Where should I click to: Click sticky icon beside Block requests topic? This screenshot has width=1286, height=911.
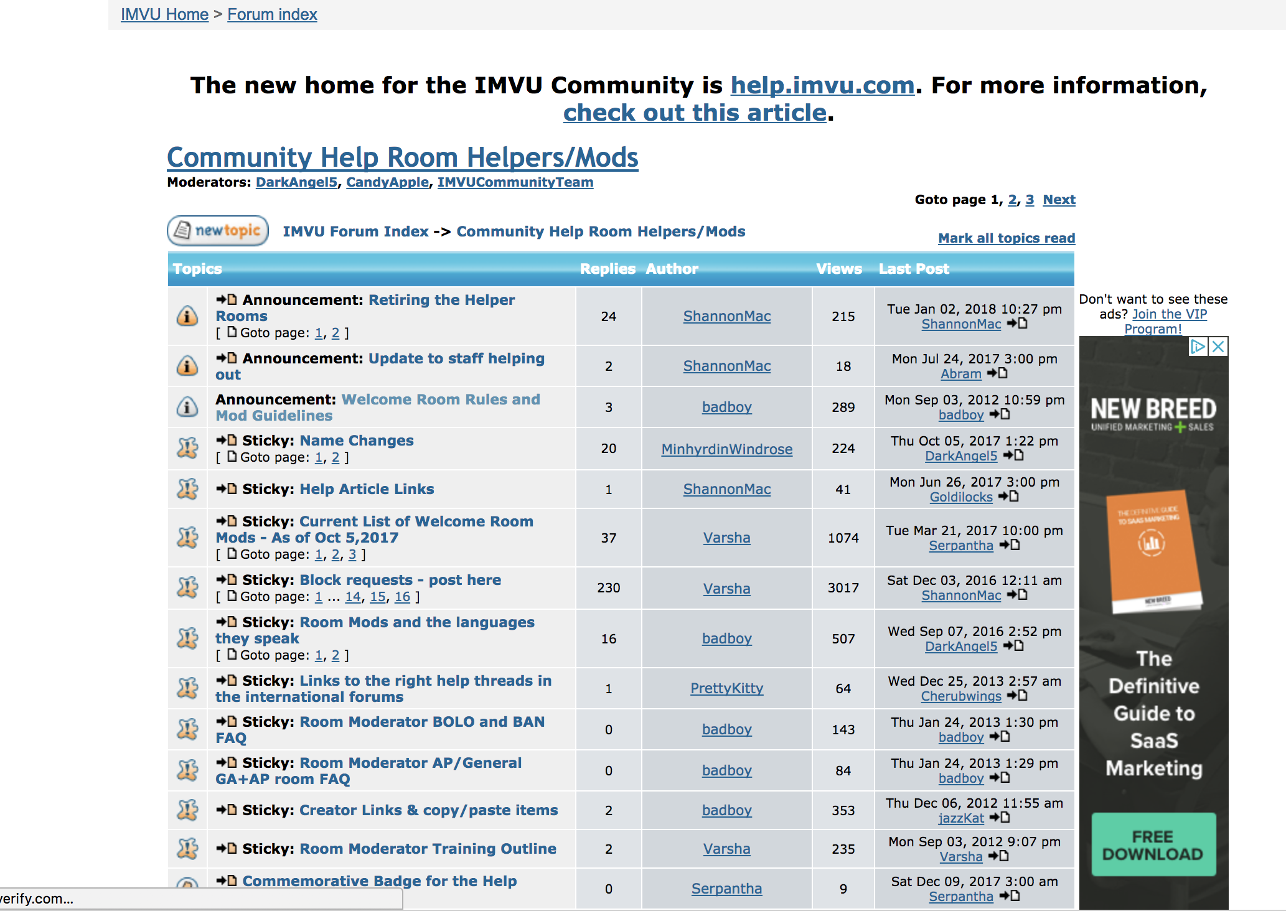click(x=187, y=587)
